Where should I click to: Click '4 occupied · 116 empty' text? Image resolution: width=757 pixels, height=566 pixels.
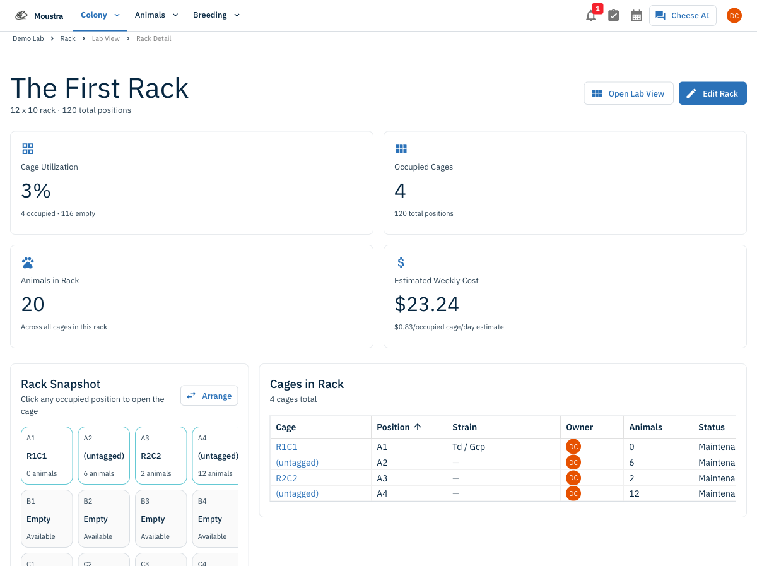point(58,213)
